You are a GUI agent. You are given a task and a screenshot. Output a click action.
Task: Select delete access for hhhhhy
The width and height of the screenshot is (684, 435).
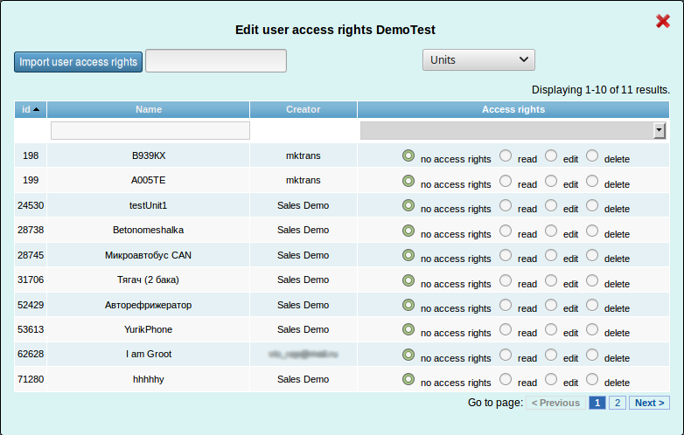coord(592,380)
